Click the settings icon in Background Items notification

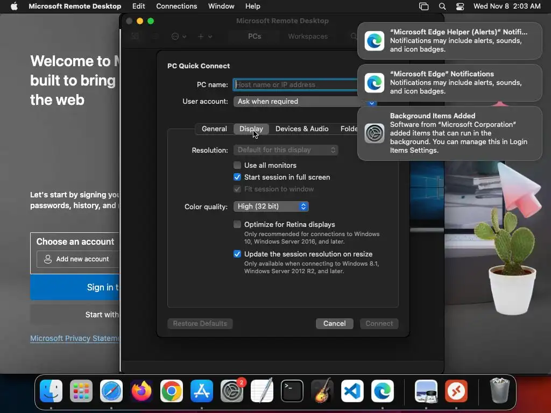(375, 133)
